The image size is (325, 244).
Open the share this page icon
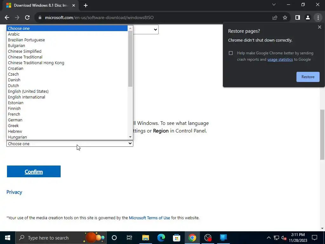pyautogui.click(x=275, y=18)
